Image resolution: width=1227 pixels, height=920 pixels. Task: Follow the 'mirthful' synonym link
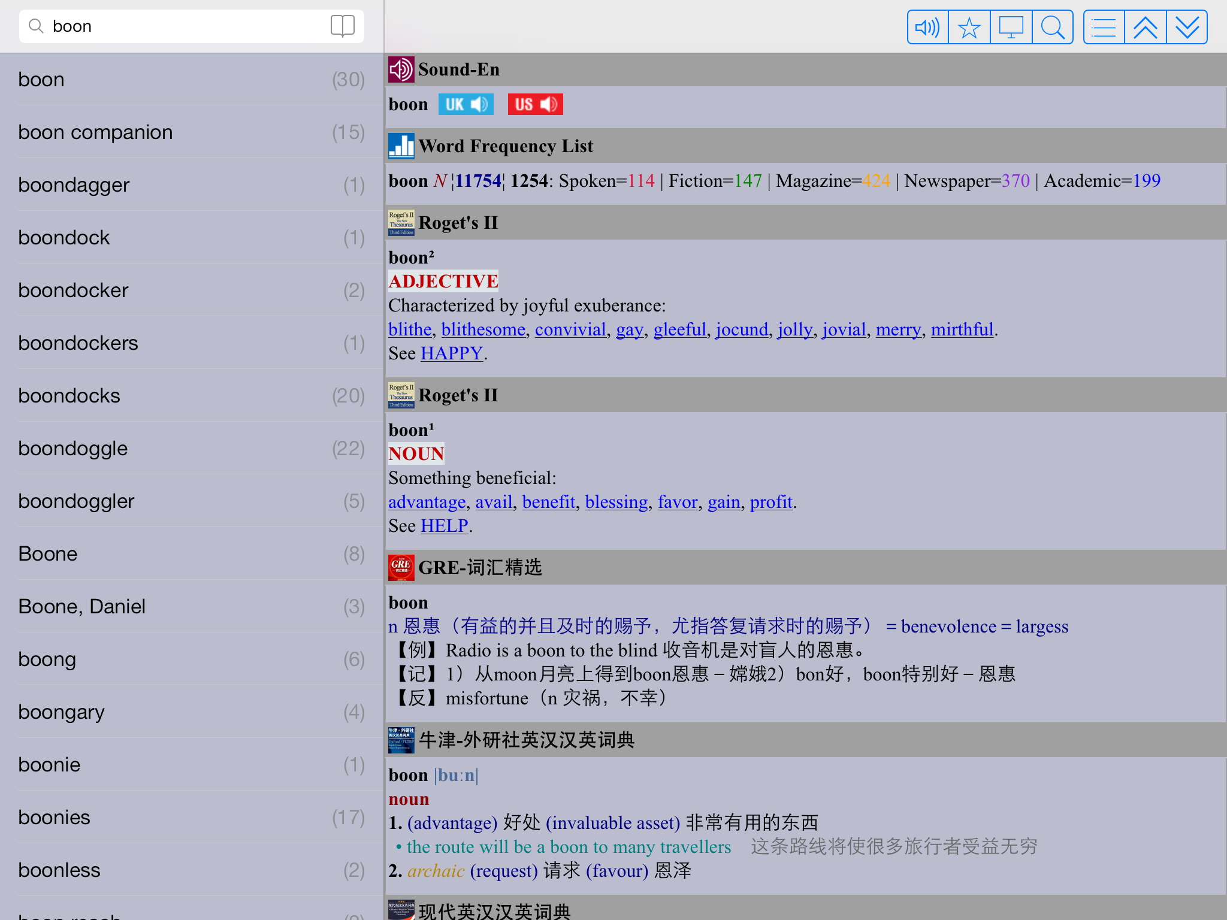click(x=962, y=329)
